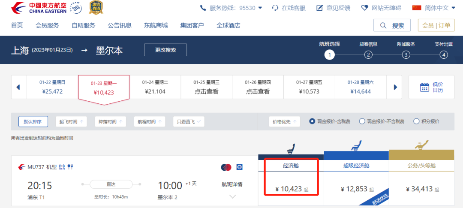This screenshot has height=208, width=463.
Task: Select 01-26 星期四 点击查看 tab
Action: pos(258,87)
